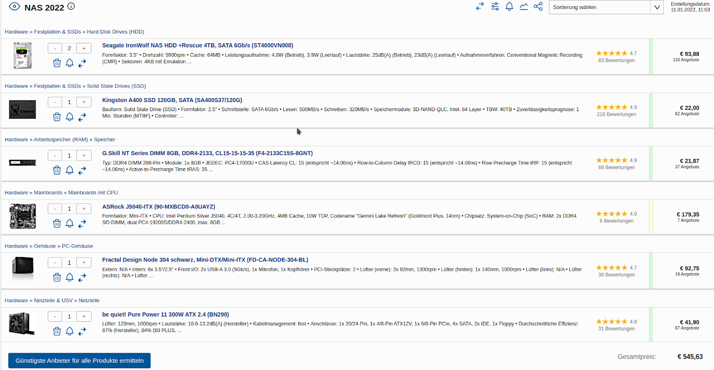The image size is (714, 370).
Task: Decrease quantity of ASRock J5040-ITX
Action: tap(55, 208)
